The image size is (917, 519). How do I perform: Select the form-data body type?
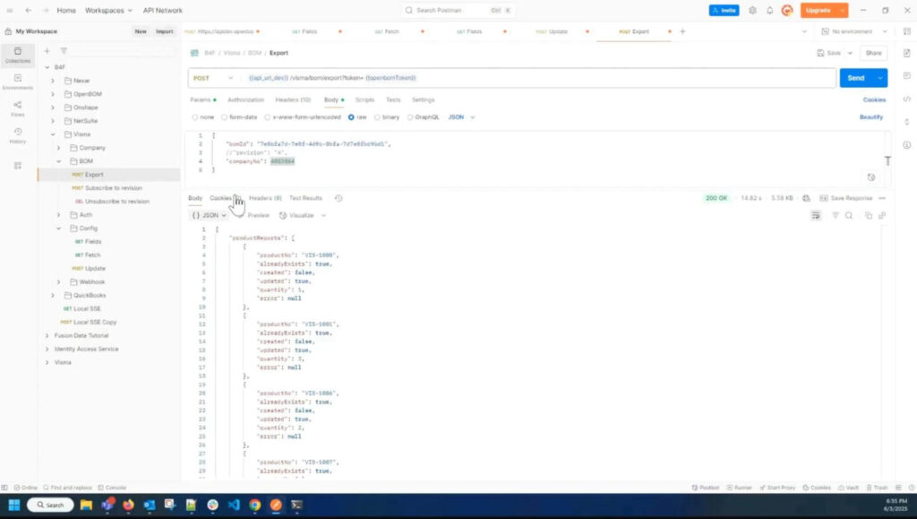coord(239,117)
